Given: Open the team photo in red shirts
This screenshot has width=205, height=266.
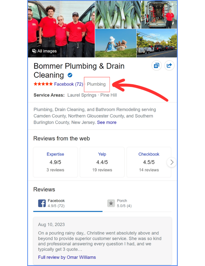Looking at the screenshot, I should 61,29.
